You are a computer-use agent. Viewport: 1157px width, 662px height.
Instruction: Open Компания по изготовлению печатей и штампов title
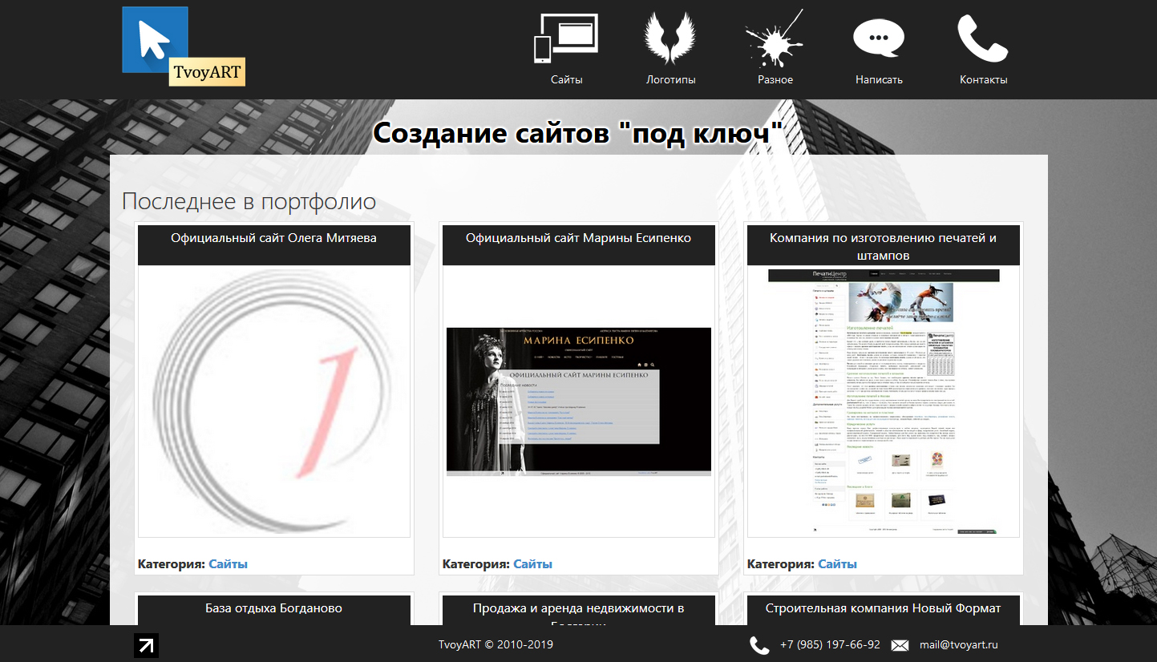point(883,247)
